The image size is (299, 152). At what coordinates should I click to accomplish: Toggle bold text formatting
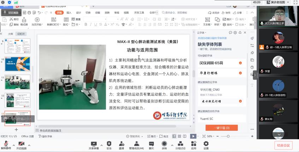(86, 25)
